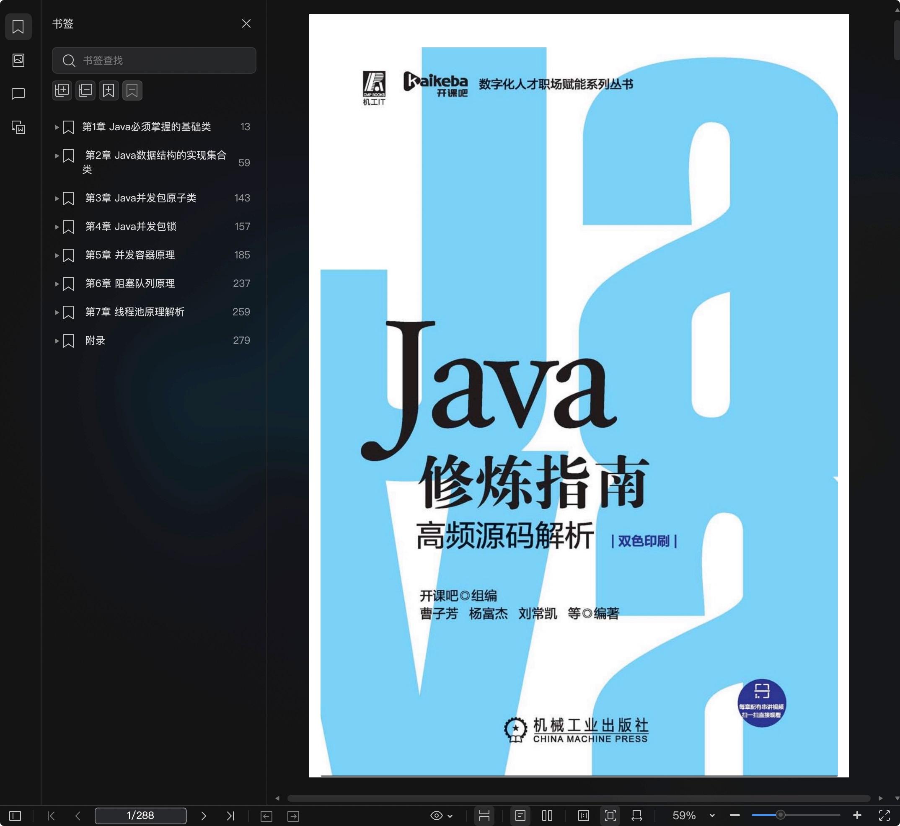Expand 第7章 线程池原理解析 bookmark
This screenshot has height=826, width=900.
pos(57,312)
